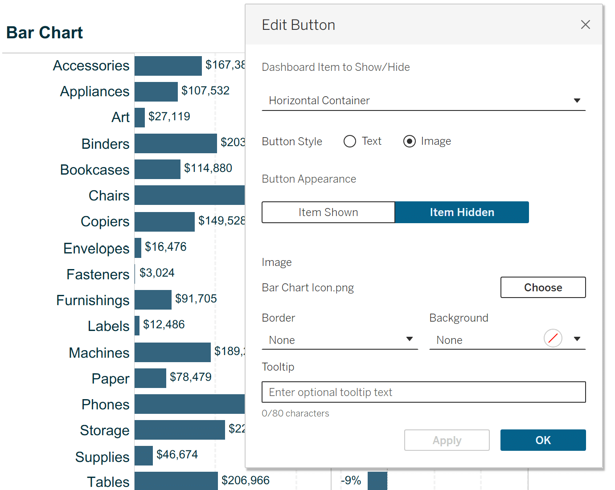
Task: Click the $78,479 Paper value
Action: pos(190,377)
